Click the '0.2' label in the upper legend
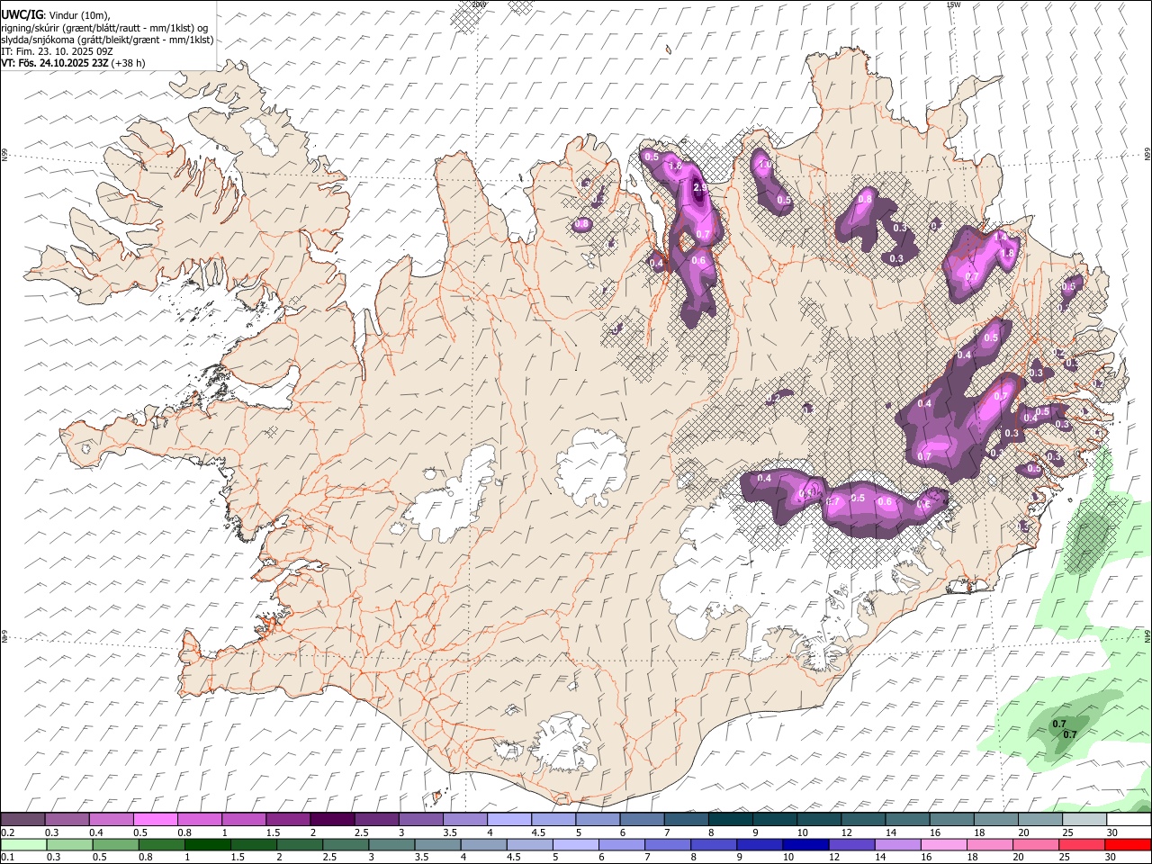The width and height of the screenshot is (1152, 864). coord(6,832)
